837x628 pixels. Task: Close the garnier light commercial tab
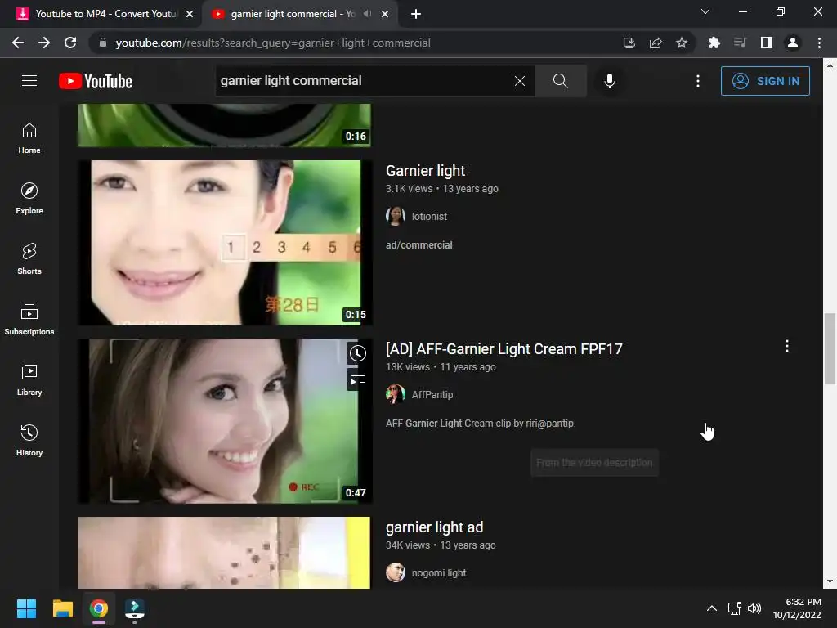click(385, 14)
